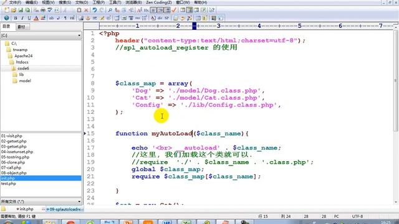Image resolution: width=399 pixels, height=224 pixels.
Task: Select 06-clone.php in file list
Action: [x=13, y=162]
